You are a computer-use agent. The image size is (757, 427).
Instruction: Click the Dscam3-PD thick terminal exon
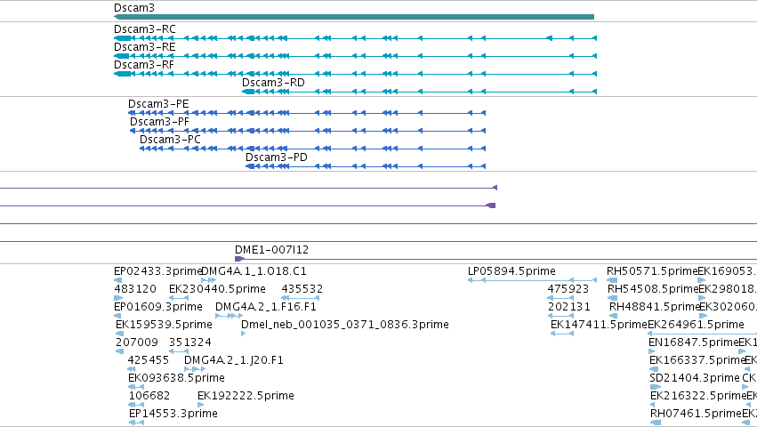(250, 166)
